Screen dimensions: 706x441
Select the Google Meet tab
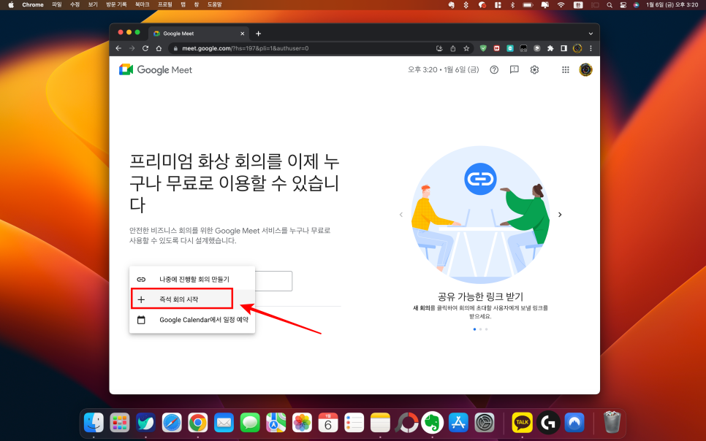(x=198, y=34)
